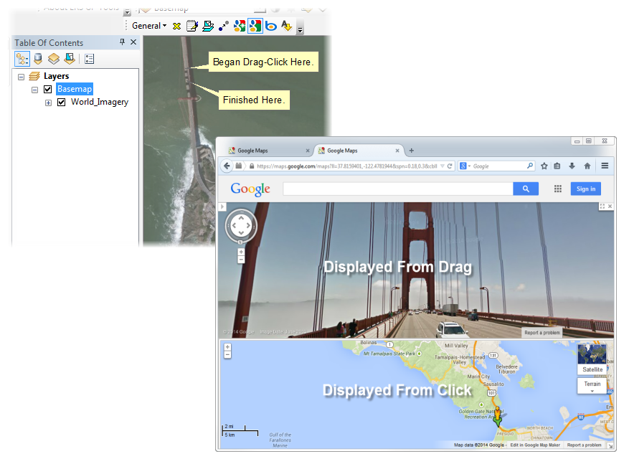Viewport: 624px width, 459px height.
Task: Toggle the World_Imagery layer checkbox
Action: pos(61,102)
